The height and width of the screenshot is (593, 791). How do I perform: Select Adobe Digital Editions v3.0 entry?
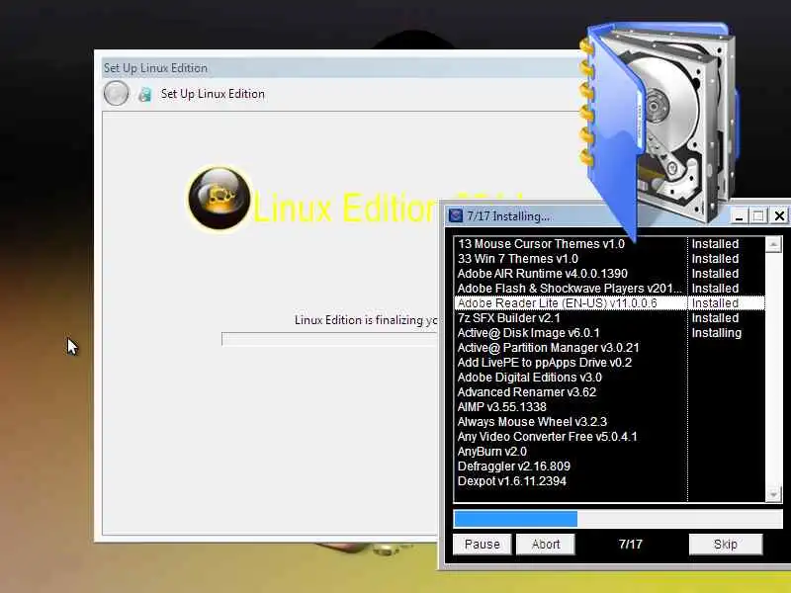[x=609, y=378]
